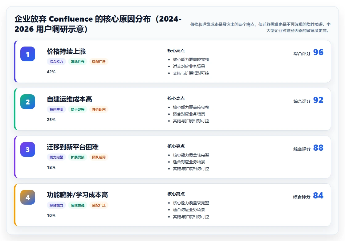Click 核心亮点 heading in 自建运维成本高 card

[176, 98]
